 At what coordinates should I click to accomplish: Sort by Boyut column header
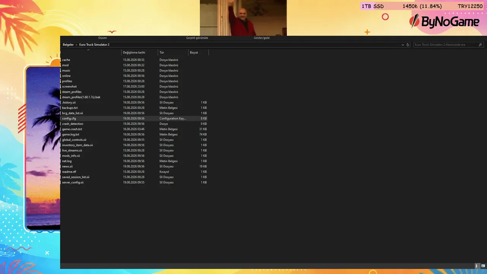(194, 53)
